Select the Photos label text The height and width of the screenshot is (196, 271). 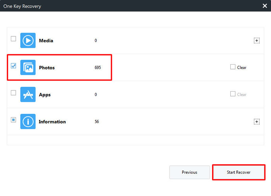click(x=47, y=68)
